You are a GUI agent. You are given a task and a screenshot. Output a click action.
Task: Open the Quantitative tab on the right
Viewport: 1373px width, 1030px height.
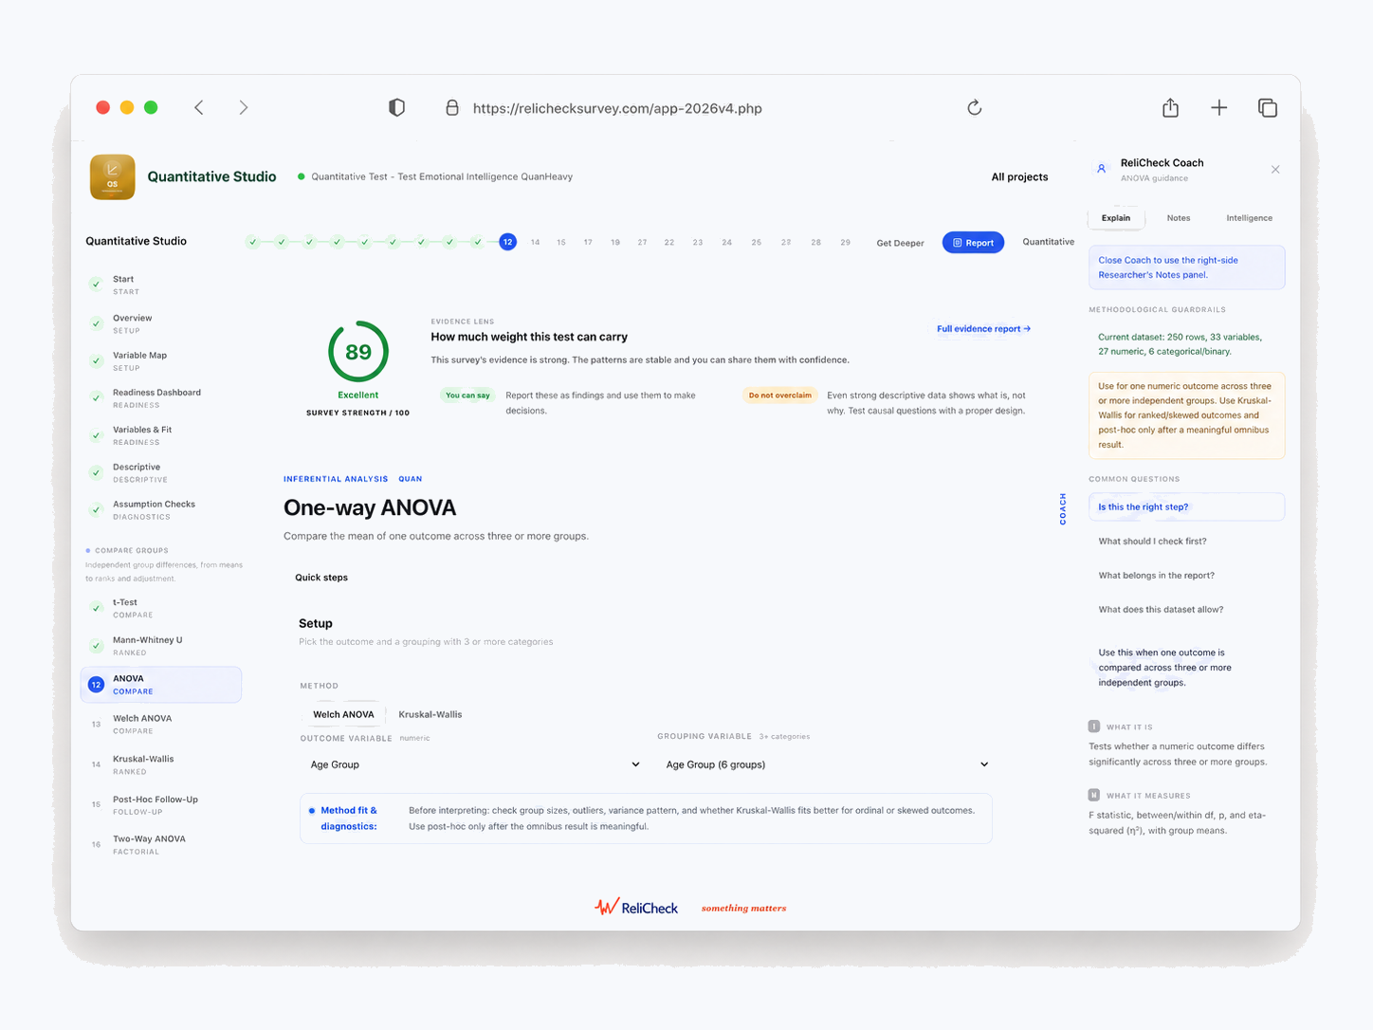pos(1049,242)
